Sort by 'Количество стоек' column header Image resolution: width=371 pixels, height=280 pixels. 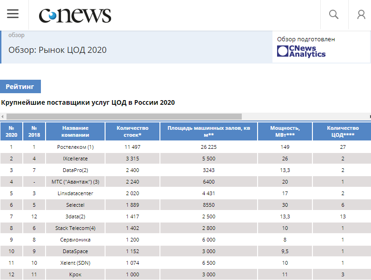pyautogui.click(x=132, y=132)
